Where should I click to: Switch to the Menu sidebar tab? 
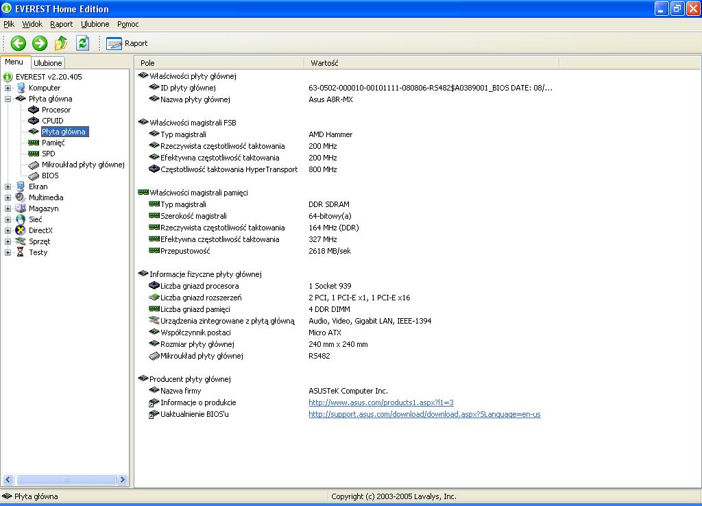pyautogui.click(x=15, y=62)
